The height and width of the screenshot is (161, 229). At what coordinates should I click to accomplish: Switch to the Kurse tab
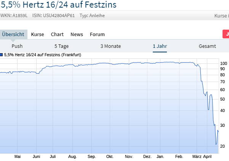(38, 35)
